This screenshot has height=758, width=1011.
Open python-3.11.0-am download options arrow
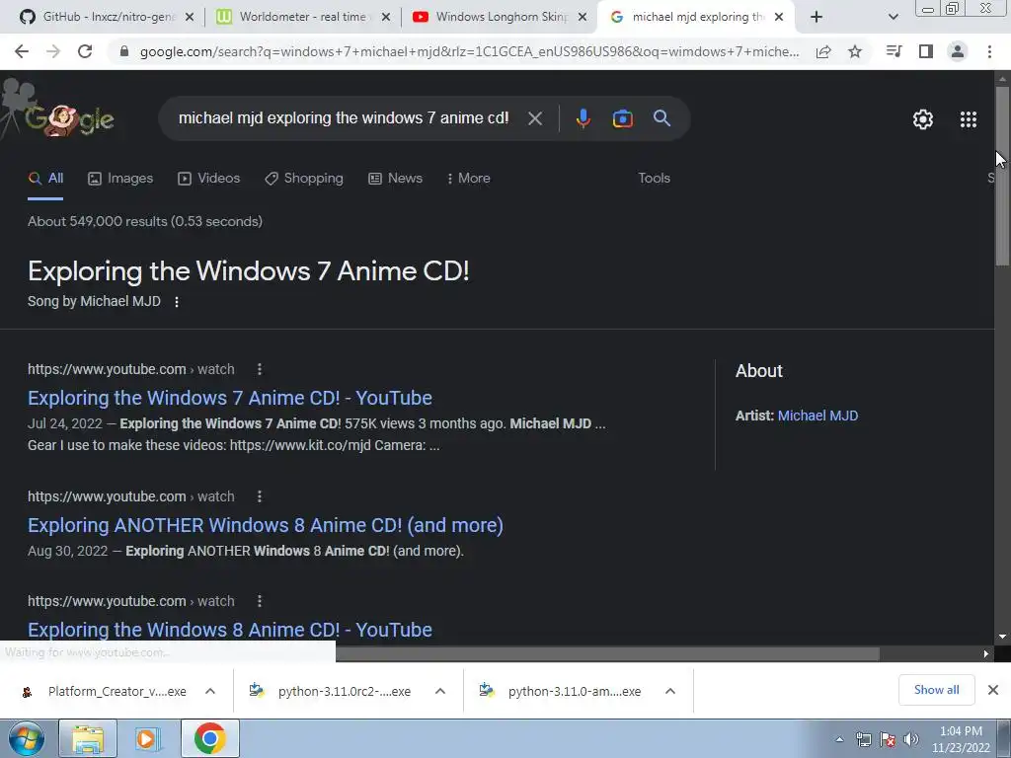(x=670, y=691)
